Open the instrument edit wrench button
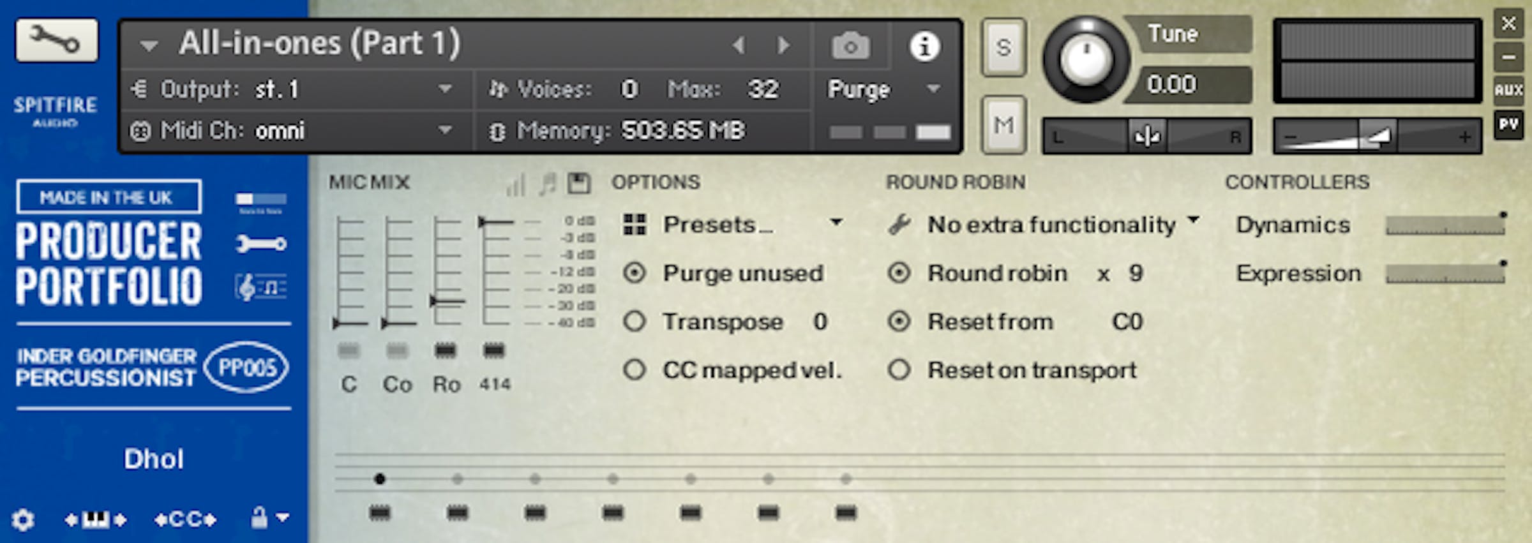Screen dimensions: 1532x543 [57, 40]
